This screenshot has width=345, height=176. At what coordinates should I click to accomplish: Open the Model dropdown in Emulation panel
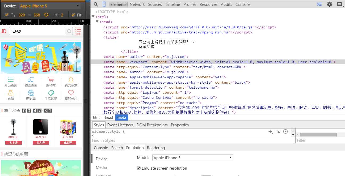pyautogui.click(x=193, y=158)
